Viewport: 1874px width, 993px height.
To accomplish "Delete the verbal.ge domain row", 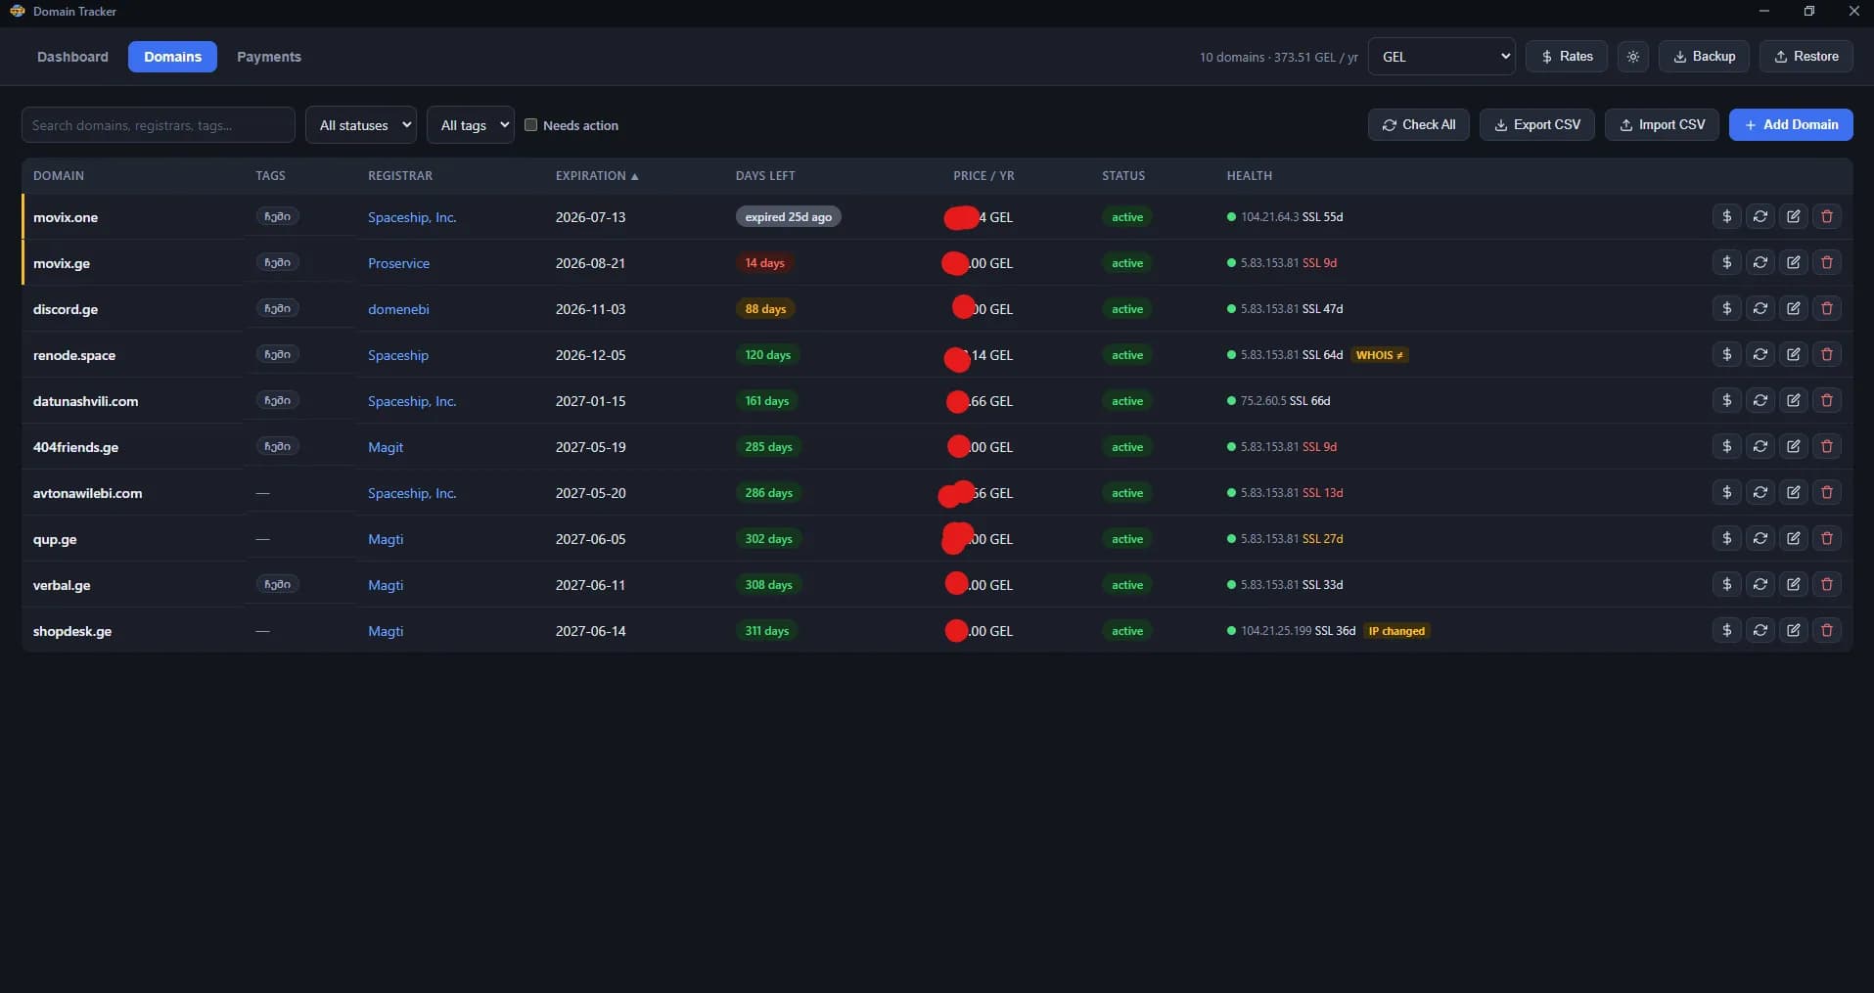I will [1827, 584].
